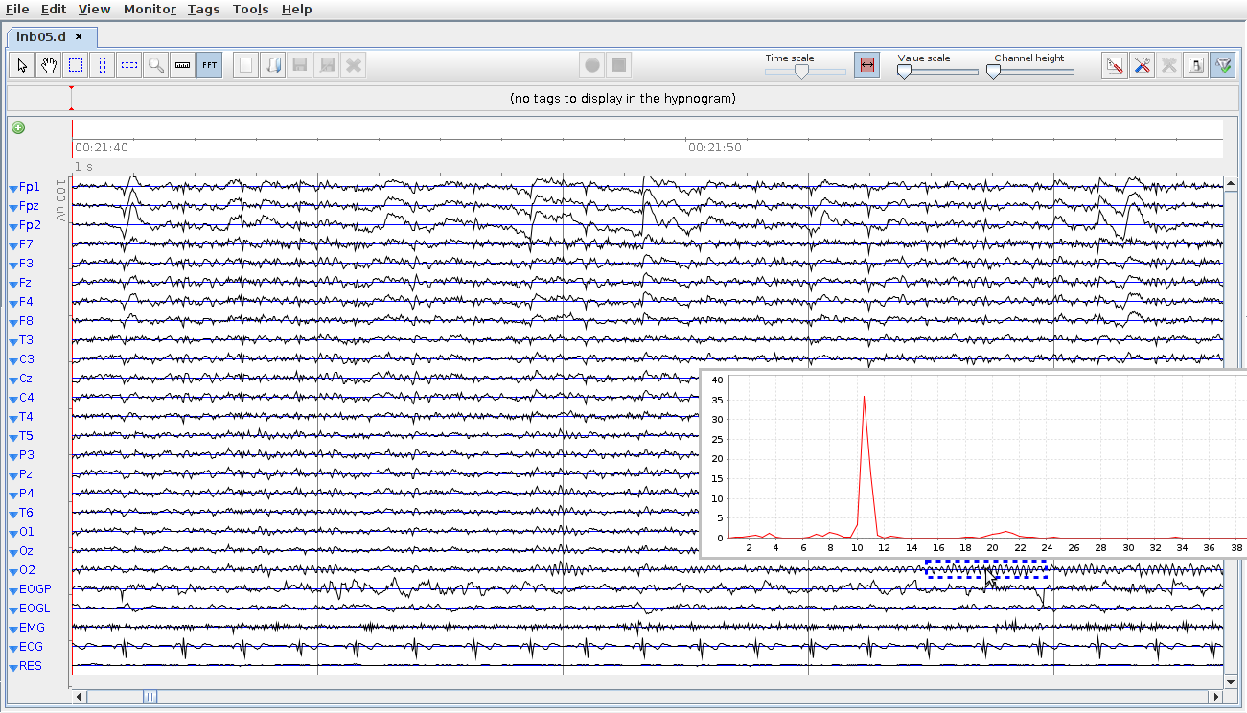Toggle the filter funnel with checkmark

(x=1222, y=65)
